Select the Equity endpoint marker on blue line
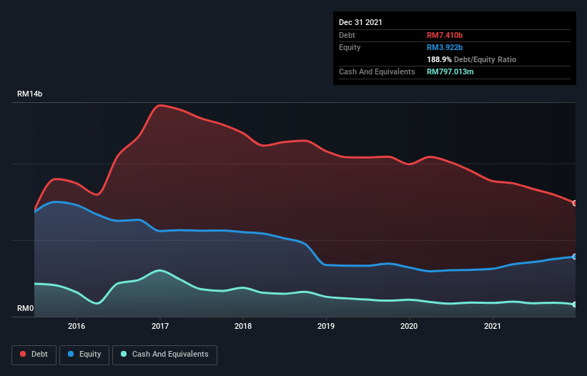The image size is (587, 376). 575,257
